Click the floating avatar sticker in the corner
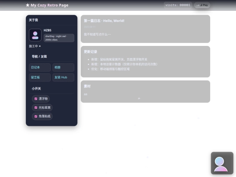This screenshot has height=177, width=236. [222, 163]
